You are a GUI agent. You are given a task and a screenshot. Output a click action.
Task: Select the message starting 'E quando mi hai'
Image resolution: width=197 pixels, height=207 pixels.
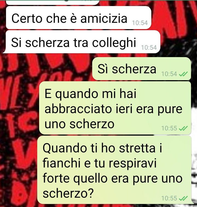click(x=115, y=108)
